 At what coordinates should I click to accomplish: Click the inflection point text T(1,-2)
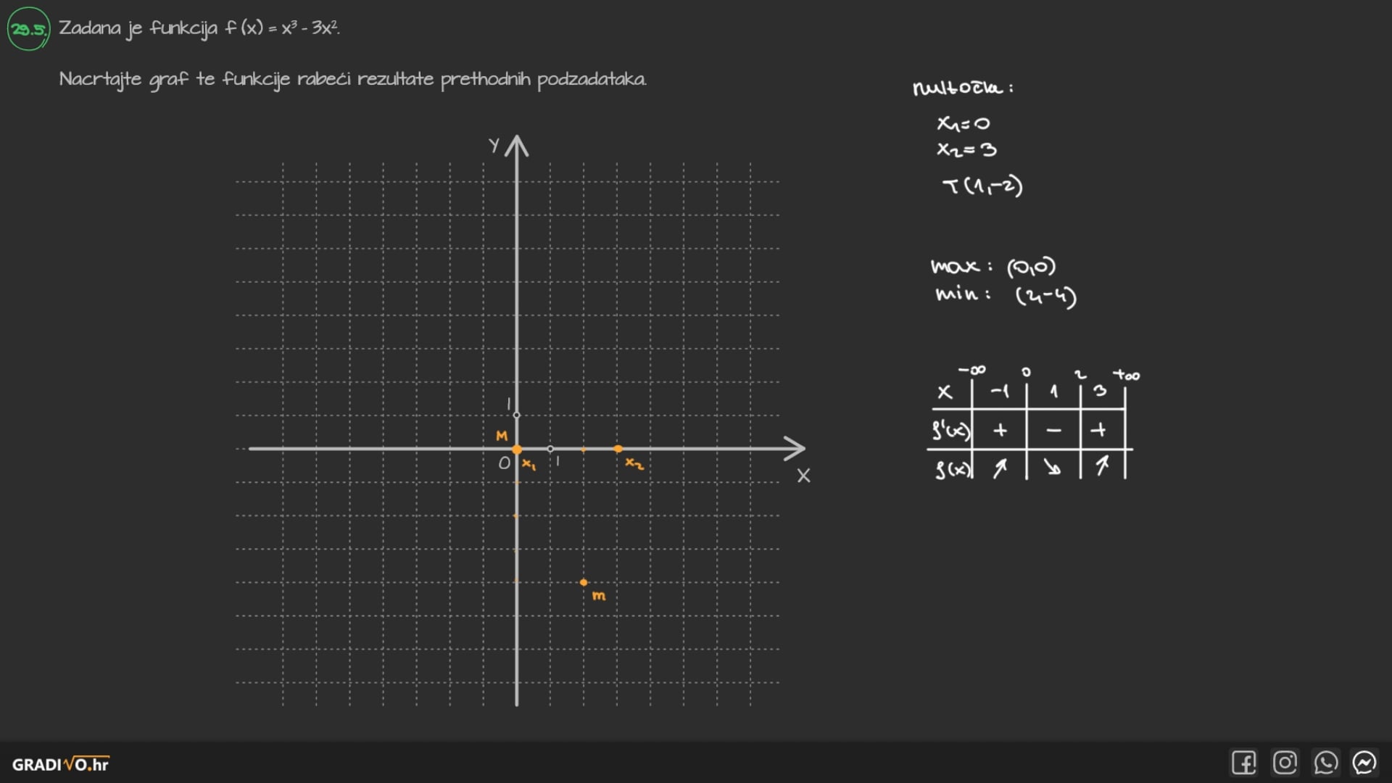point(982,186)
